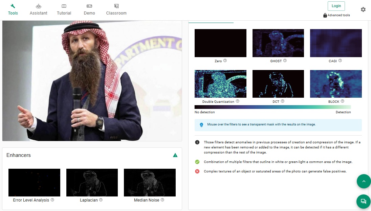Select the Enhancers panel header
This screenshot has height=211, width=371.
[19, 155]
